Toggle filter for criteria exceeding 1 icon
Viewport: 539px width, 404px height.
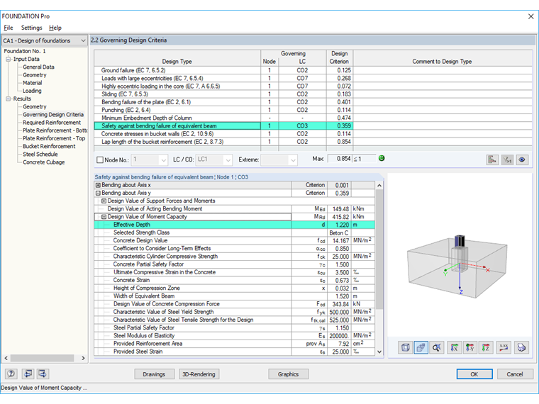(x=507, y=159)
